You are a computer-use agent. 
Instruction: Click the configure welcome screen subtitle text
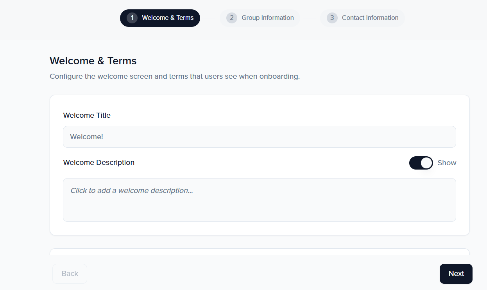tap(174, 76)
